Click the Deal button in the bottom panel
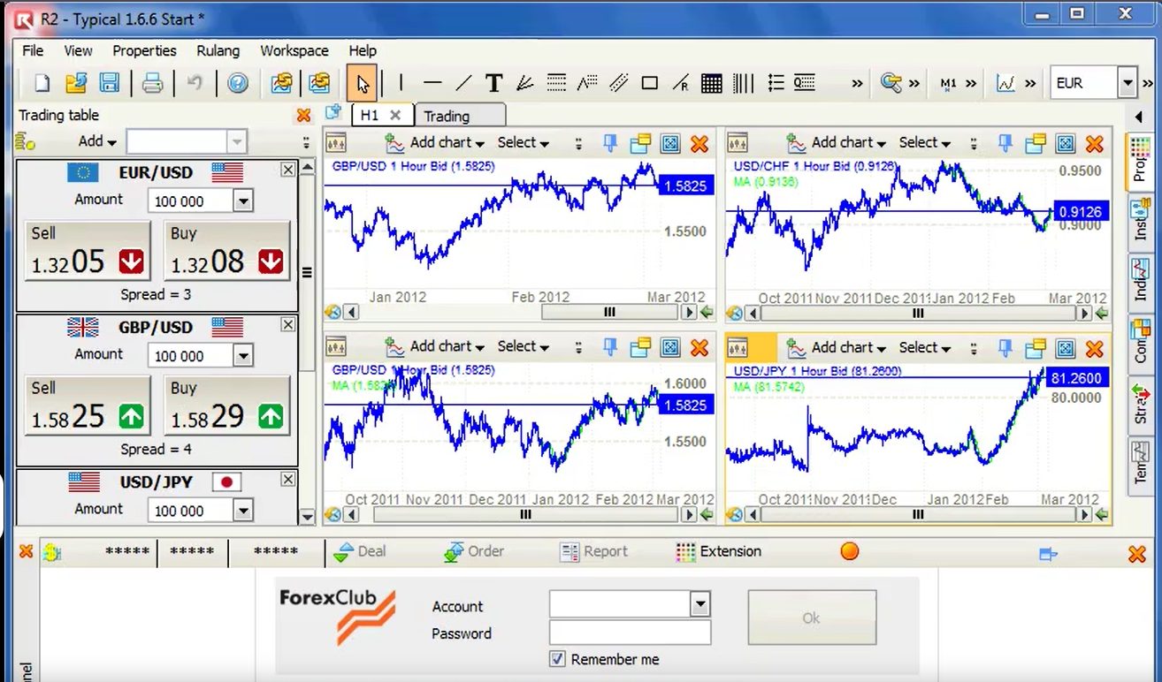This screenshot has height=682, width=1162. pyautogui.click(x=360, y=551)
